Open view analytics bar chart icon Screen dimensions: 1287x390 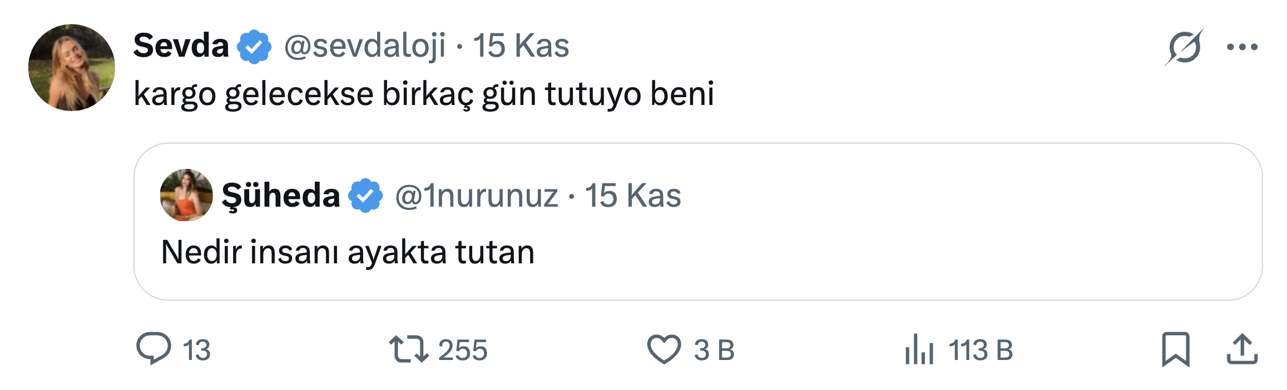919,350
